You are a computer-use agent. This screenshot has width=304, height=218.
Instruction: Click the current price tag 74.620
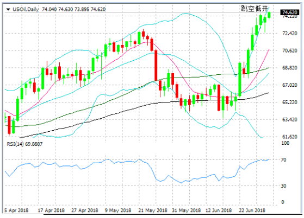pos(289,12)
